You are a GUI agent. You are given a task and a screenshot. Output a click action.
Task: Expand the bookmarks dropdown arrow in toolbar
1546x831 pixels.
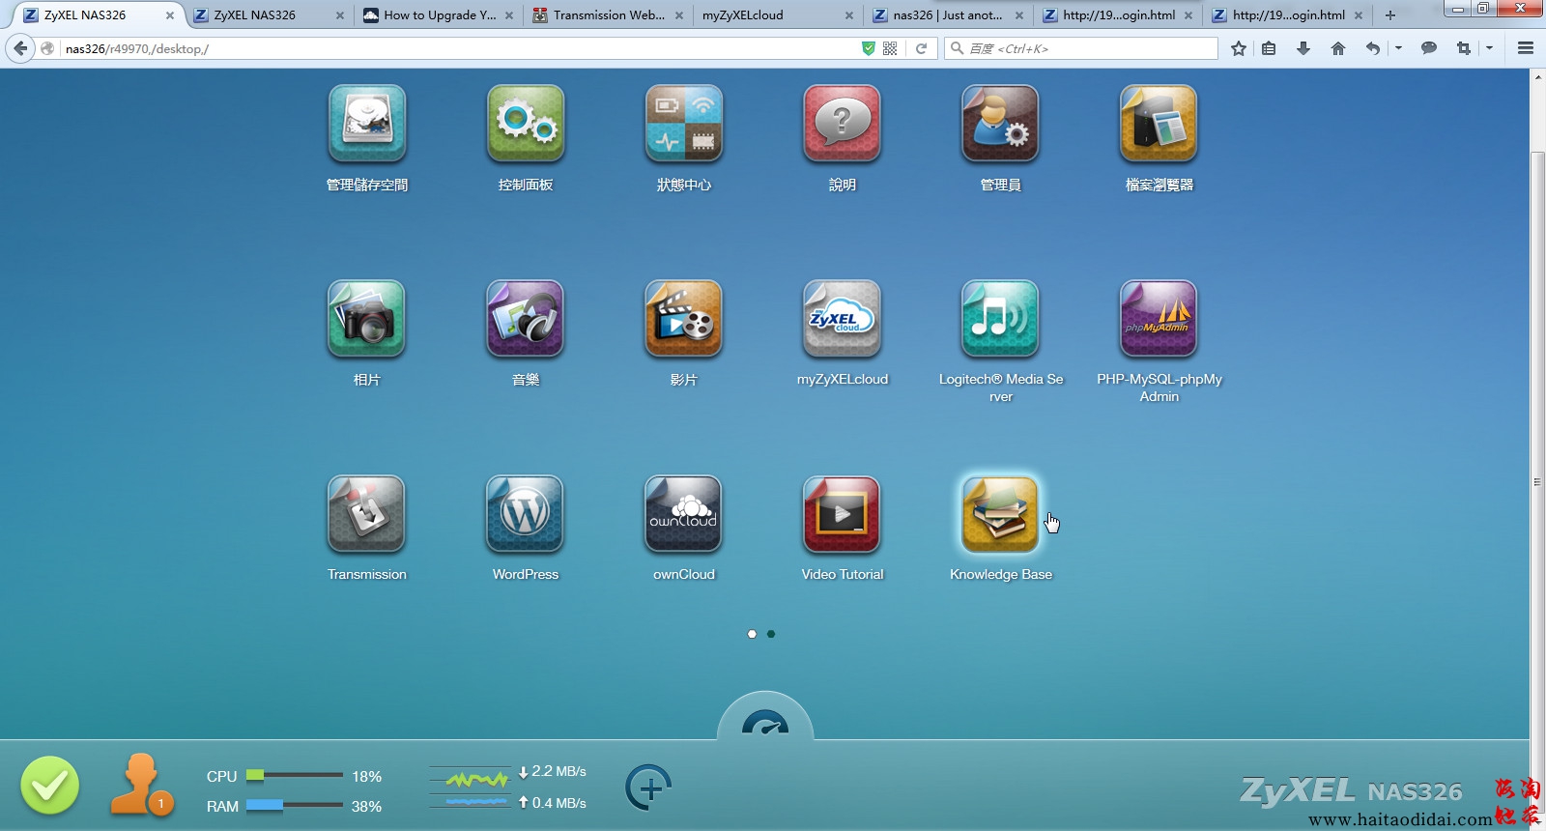point(1398,48)
